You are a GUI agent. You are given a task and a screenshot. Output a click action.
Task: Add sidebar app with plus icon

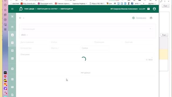coord(5,92)
